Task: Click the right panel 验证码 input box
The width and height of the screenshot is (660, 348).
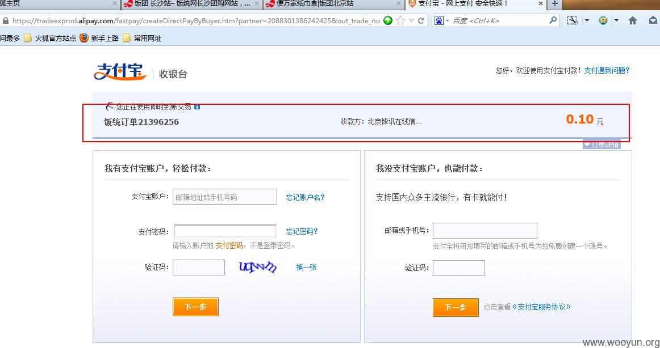Action: (x=459, y=268)
